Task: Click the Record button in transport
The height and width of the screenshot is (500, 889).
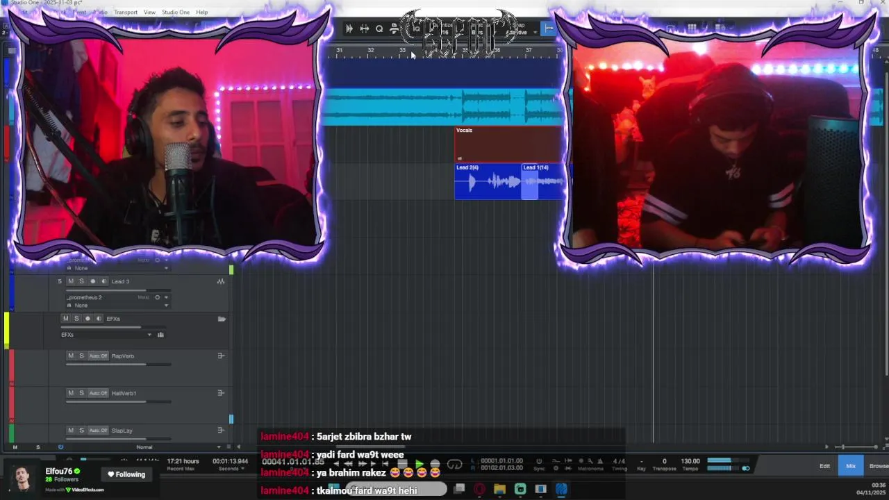Action: tap(435, 464)
